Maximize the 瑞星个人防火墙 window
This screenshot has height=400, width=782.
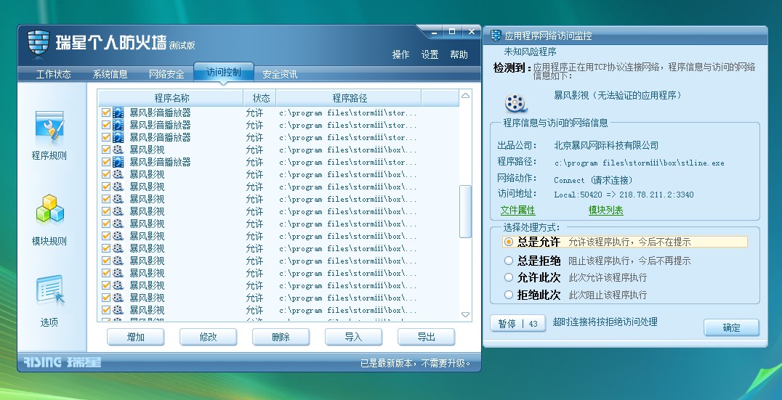click(452, 33)
